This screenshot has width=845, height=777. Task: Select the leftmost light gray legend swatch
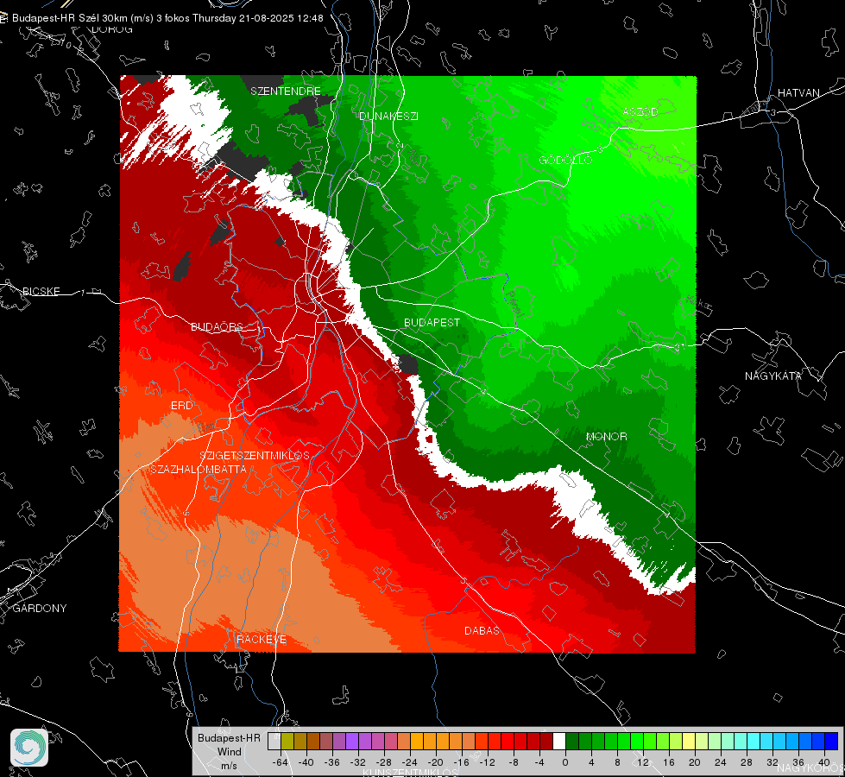point(274,741)
